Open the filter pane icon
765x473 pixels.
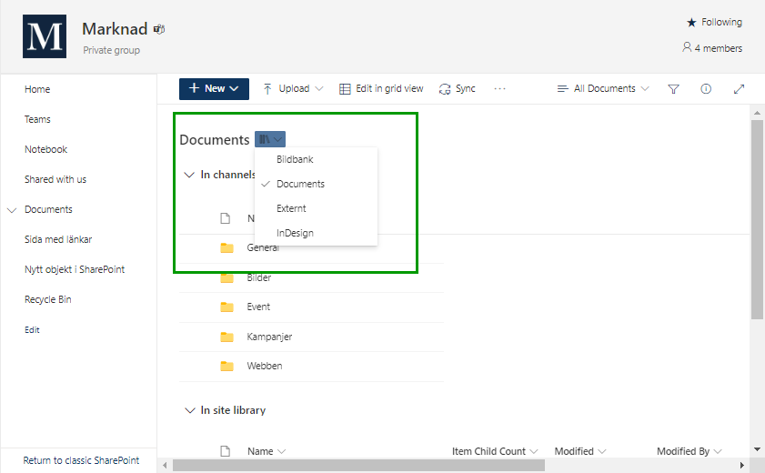pos(673,89)
